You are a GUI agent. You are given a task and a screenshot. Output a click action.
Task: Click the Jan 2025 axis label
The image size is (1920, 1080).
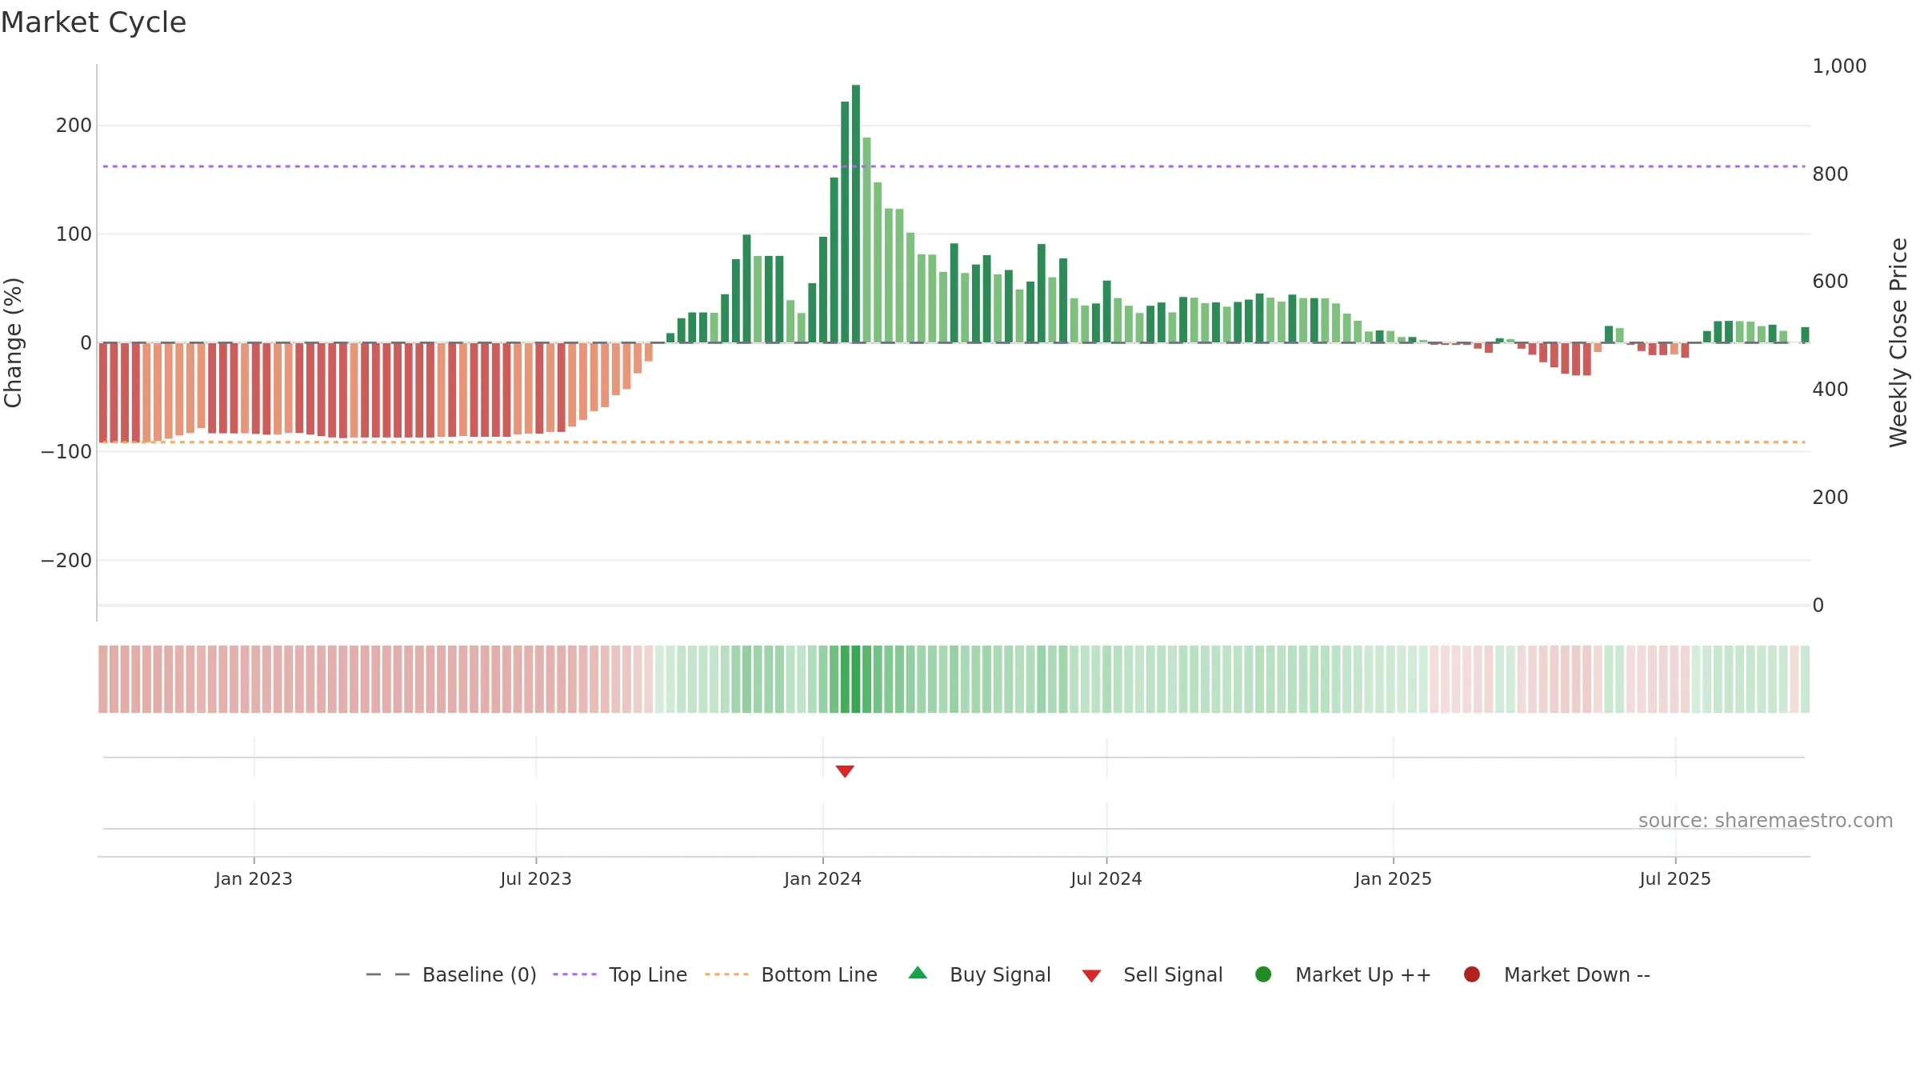tap(1393, 878)
